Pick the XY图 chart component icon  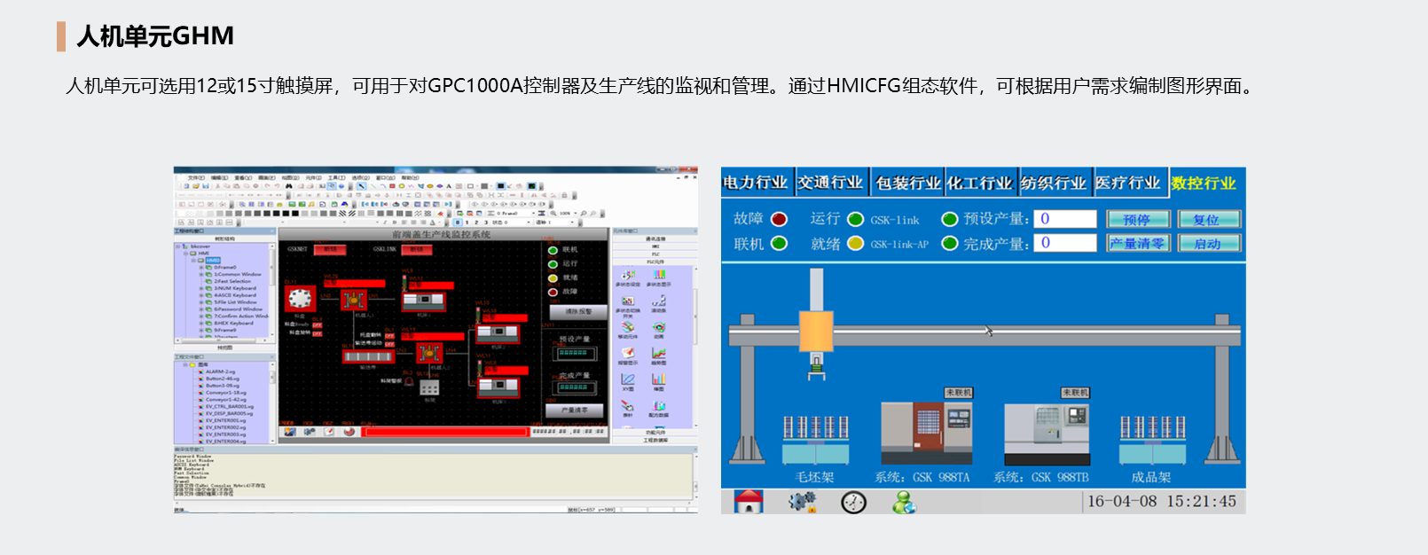(x=628, y=379)
